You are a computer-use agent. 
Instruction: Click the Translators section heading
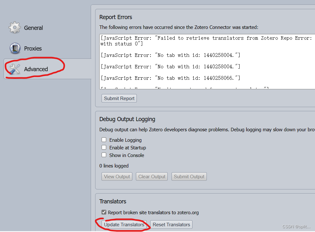click(x=113, y=201)
